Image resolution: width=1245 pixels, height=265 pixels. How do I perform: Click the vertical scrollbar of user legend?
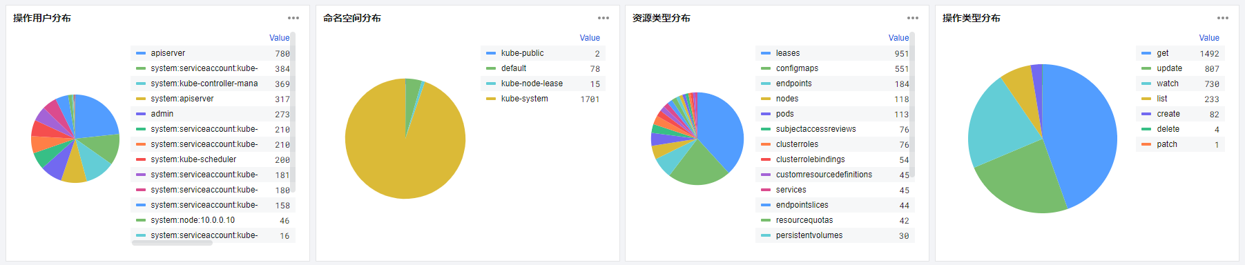(293, 112)
